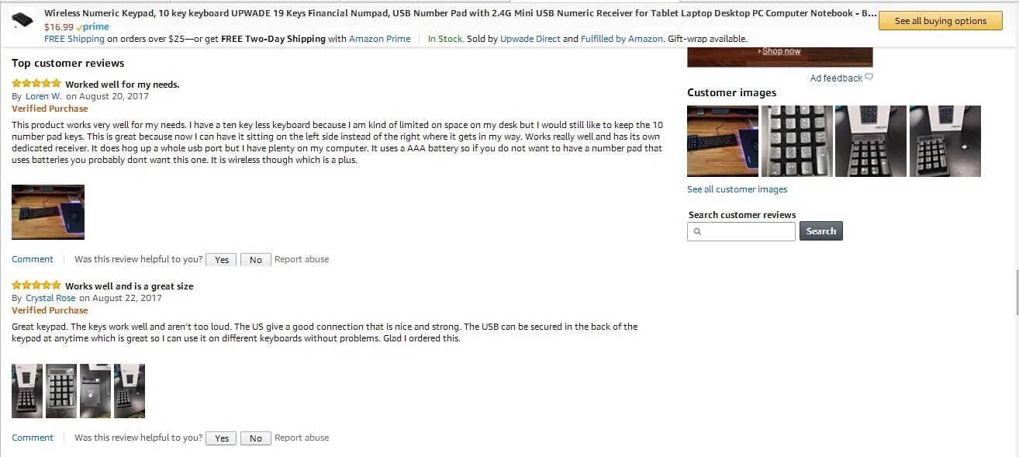Click five-star rating on Loren W. review

click(x=36, y=84)
